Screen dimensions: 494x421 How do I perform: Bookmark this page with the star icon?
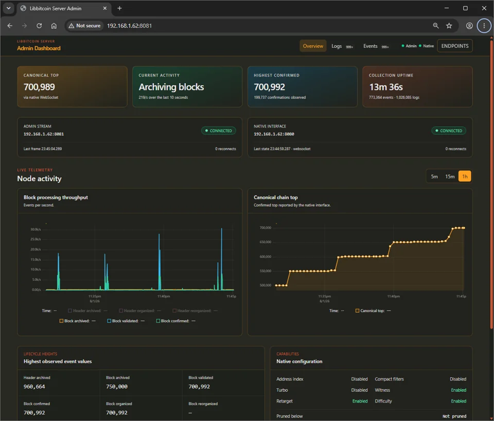449,26
